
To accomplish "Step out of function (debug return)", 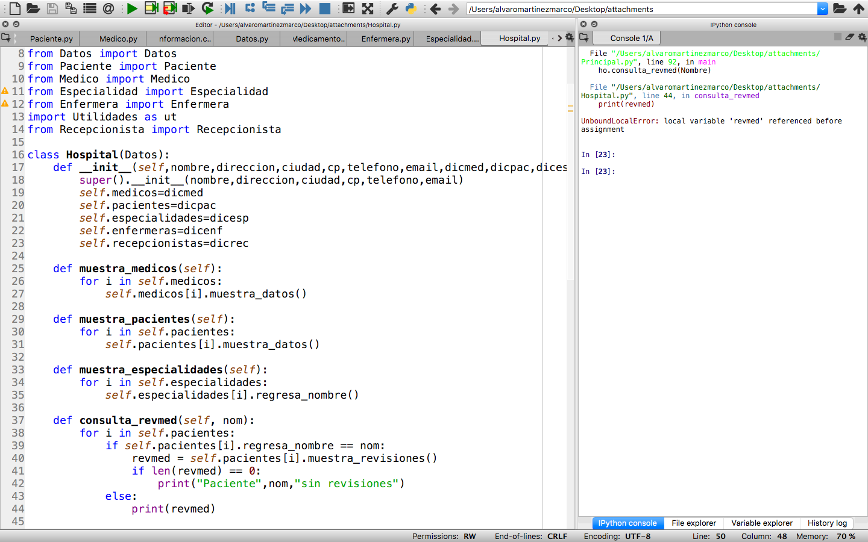I will tap(288, 8).
